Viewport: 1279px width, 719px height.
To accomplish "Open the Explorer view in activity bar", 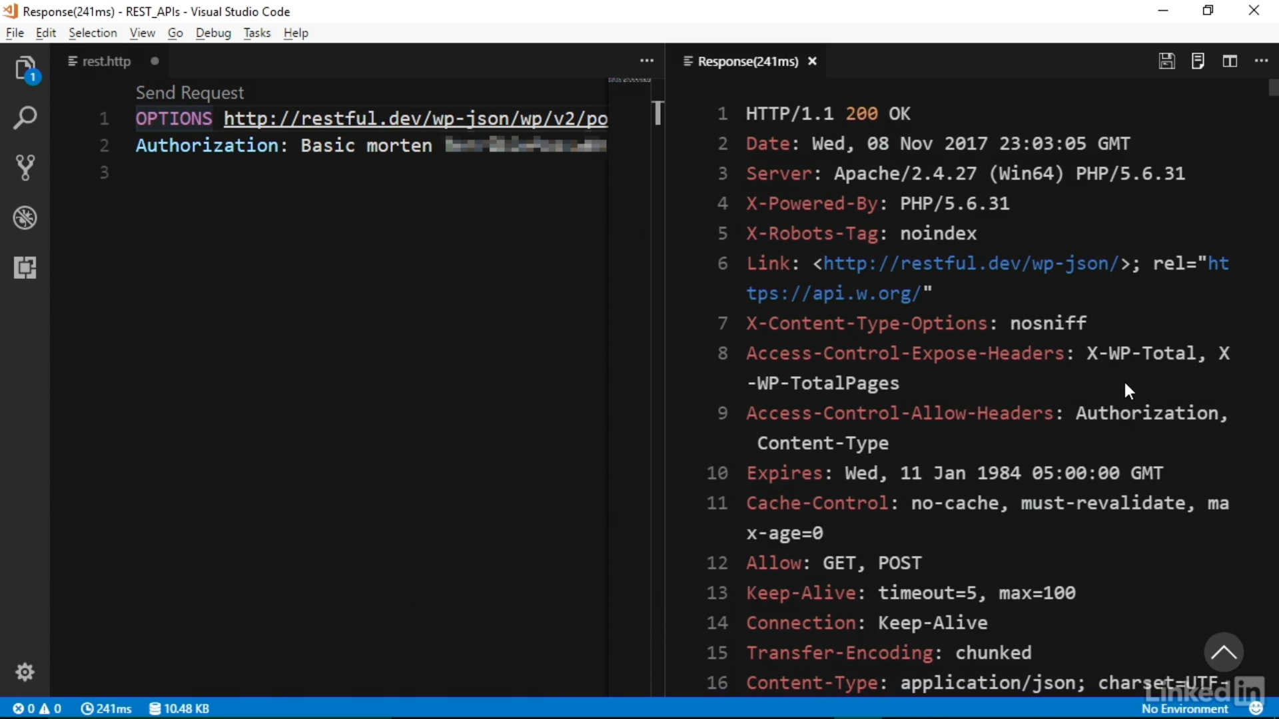I will coord(25,69).
